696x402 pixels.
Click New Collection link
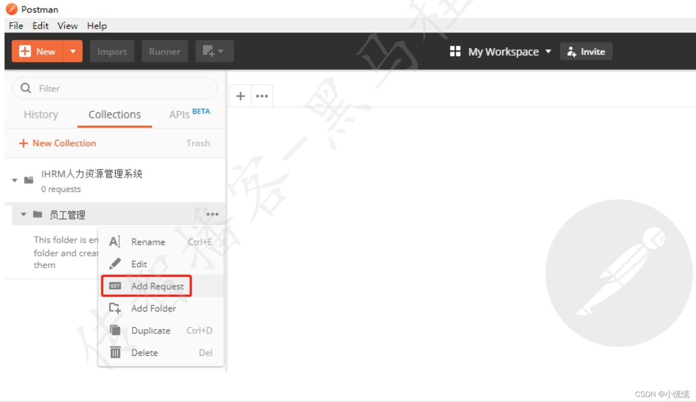coord(64,143)
